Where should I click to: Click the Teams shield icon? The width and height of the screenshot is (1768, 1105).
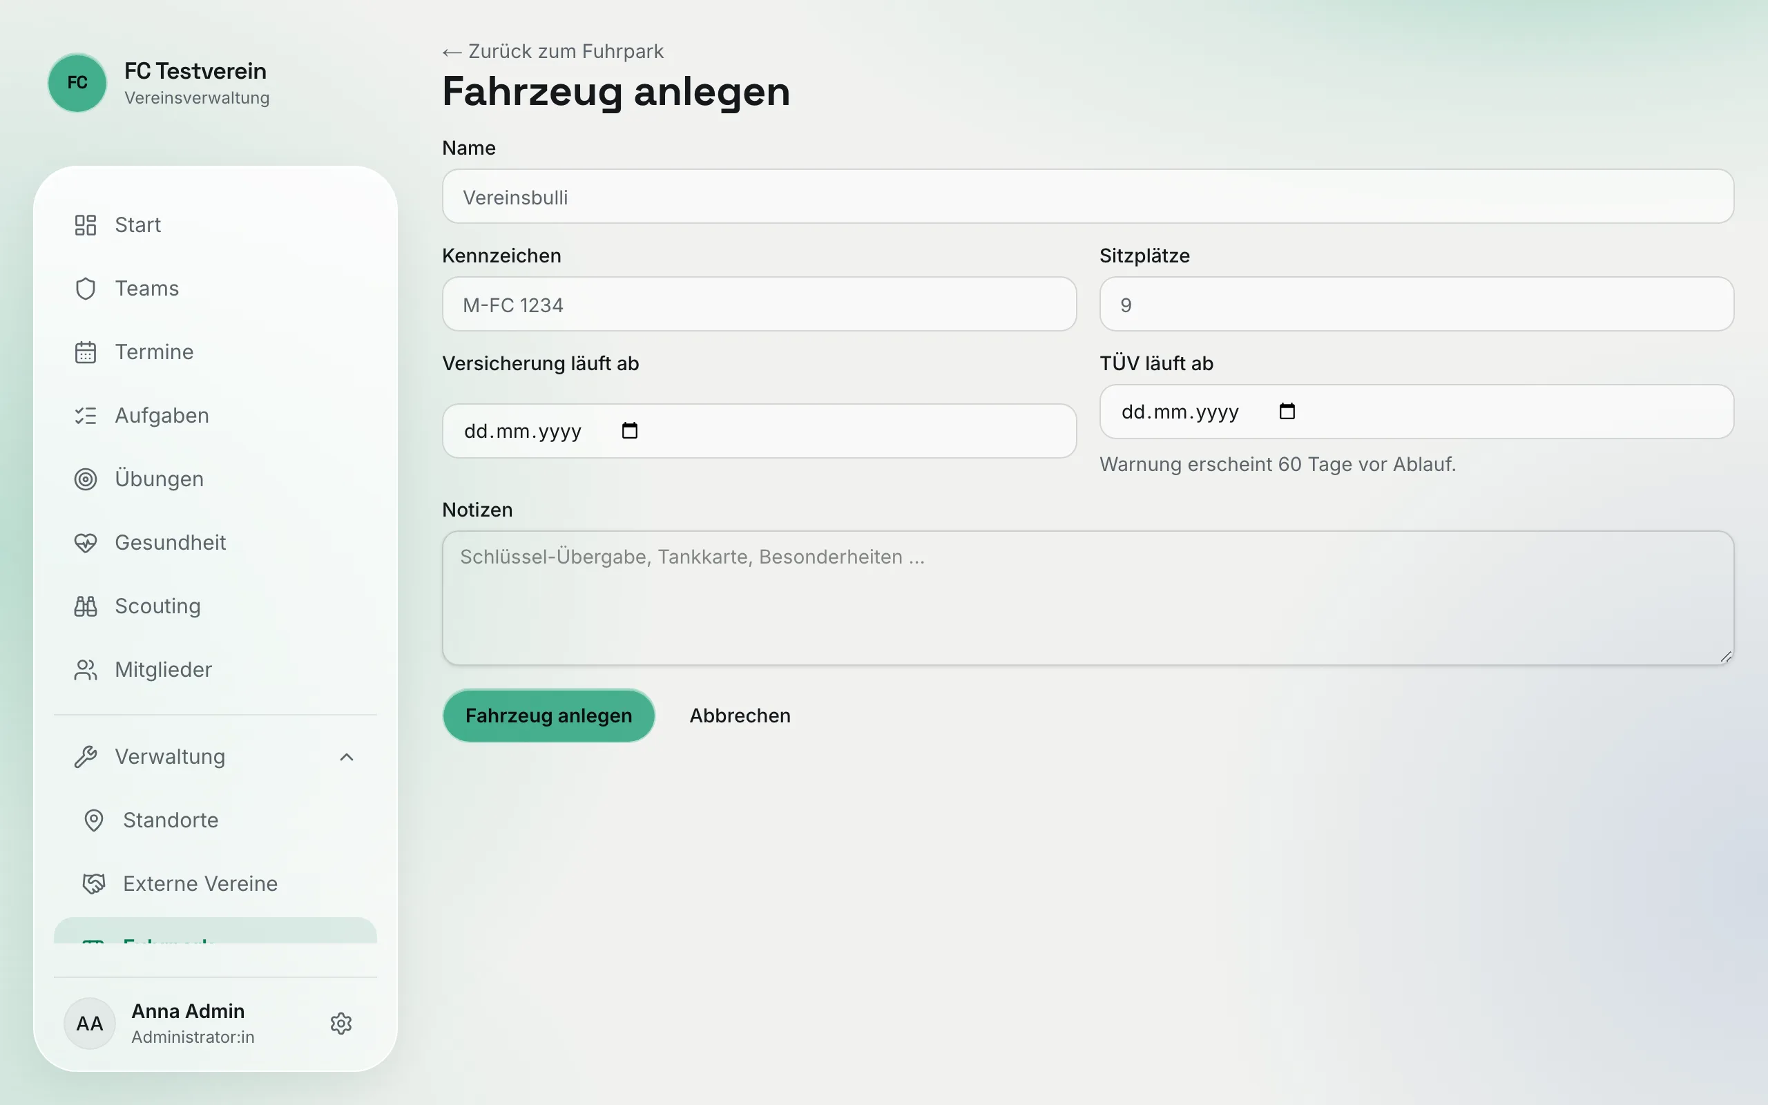[86, 289]
